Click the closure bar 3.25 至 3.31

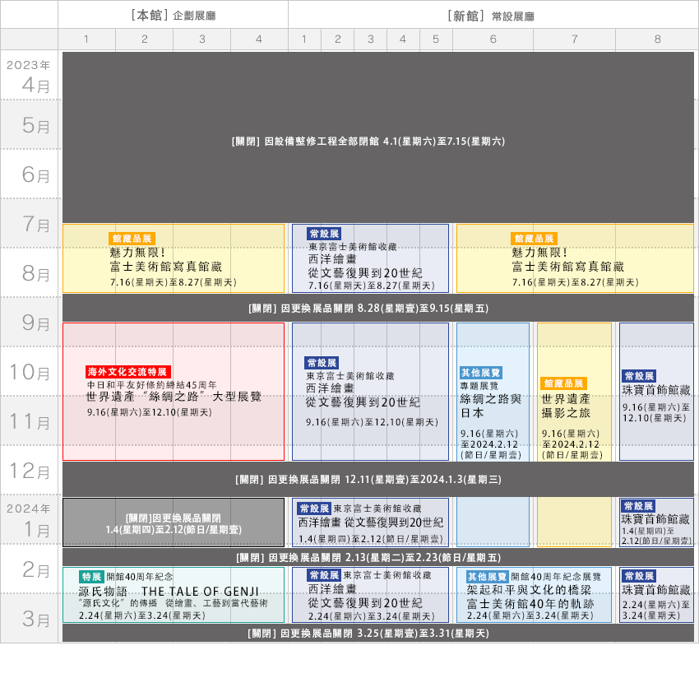click(x=378, y=634)
